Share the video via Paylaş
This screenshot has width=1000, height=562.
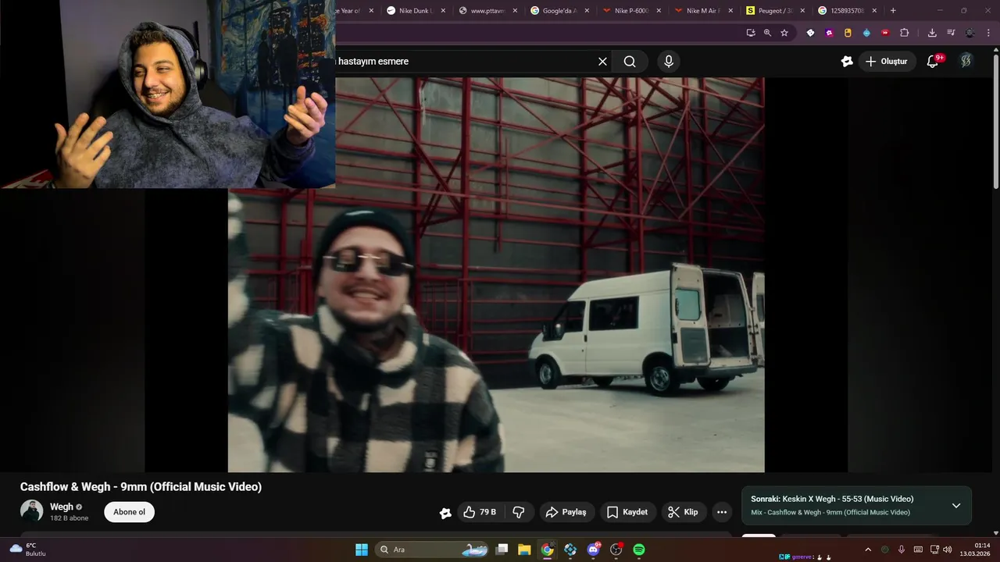(x=566, y=512)
